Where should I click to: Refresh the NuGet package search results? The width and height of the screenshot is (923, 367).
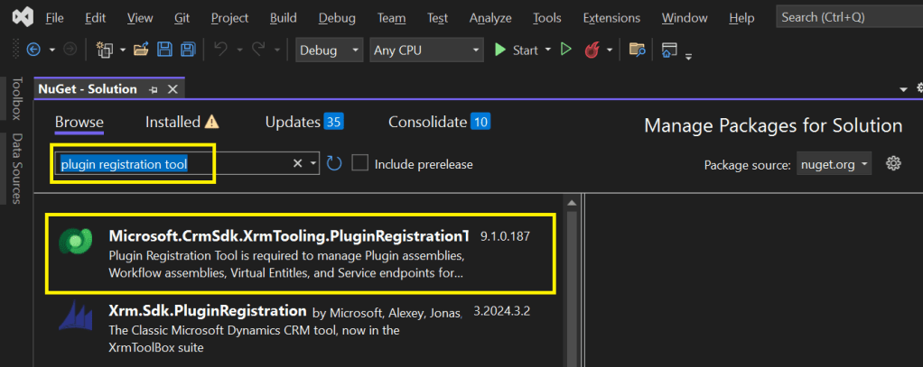point(334,163)
